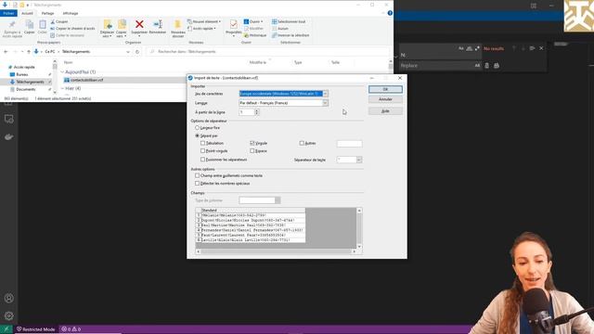Open VS Code Accounts icon in activity bar
Screen dimensions: 594x334
tap(8, 298)
